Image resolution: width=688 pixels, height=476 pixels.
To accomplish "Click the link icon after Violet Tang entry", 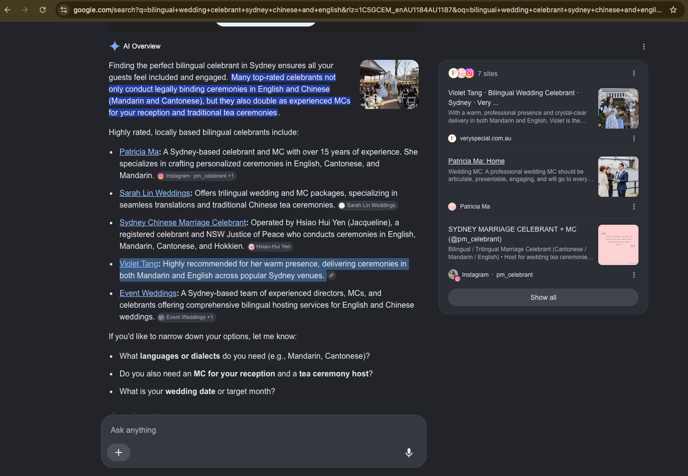I will coord(331,275).
